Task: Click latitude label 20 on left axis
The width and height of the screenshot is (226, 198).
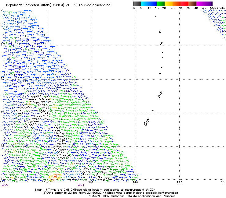Action: [x=2, y=10]
